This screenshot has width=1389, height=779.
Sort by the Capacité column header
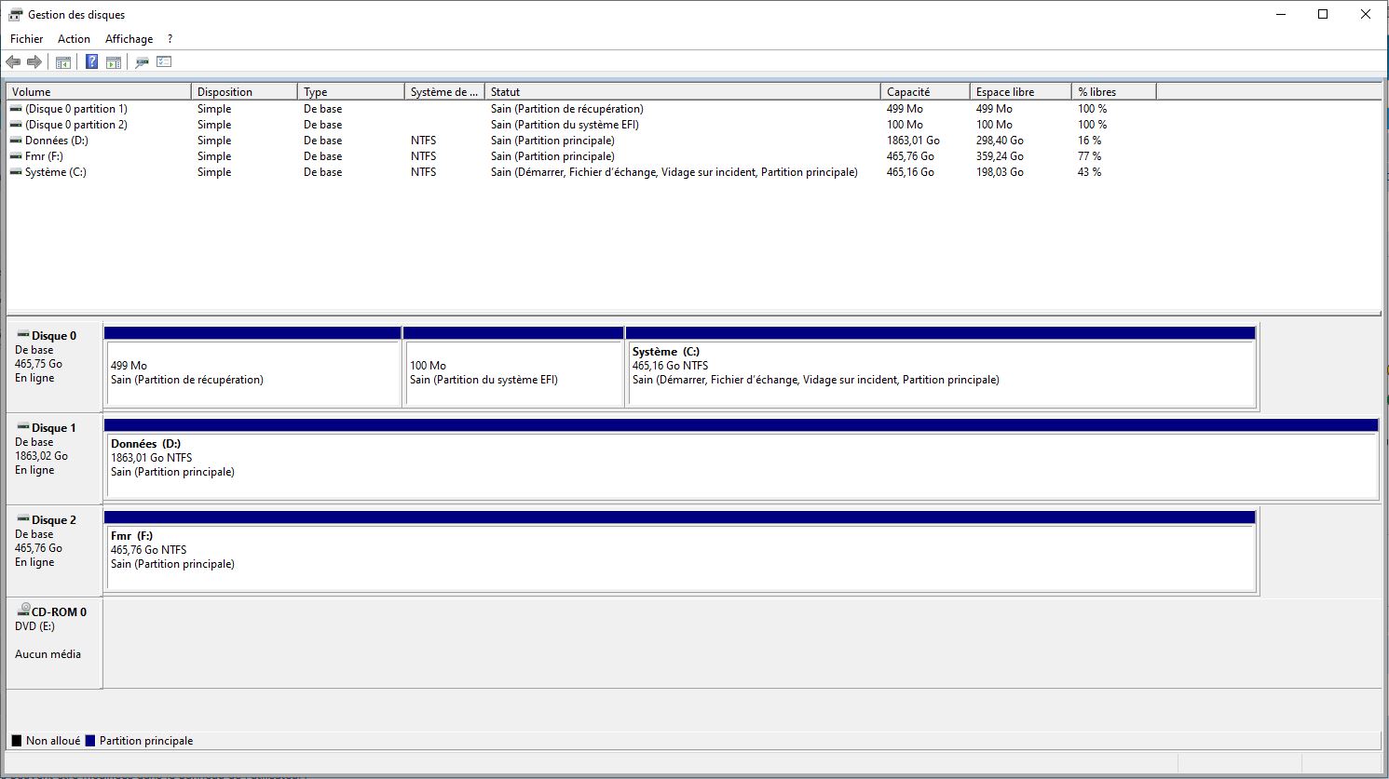click(924, 92)
